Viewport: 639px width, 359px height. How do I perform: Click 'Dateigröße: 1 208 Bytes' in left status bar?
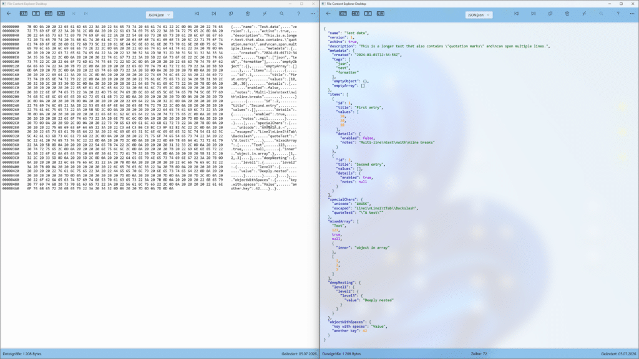pos(22,354)
